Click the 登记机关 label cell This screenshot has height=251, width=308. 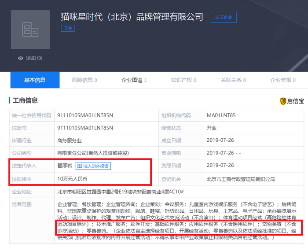click(x=181, y=179)
